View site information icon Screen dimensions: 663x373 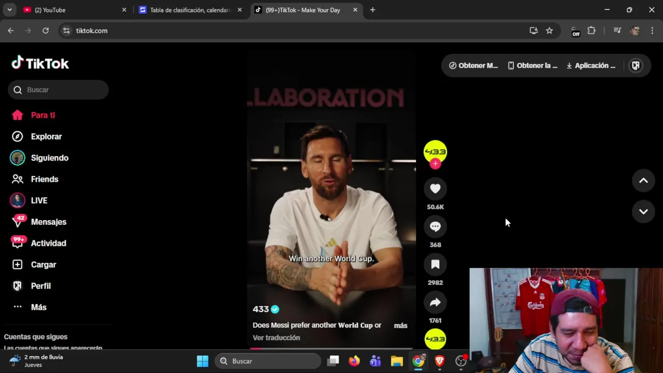tap(66, 31)
